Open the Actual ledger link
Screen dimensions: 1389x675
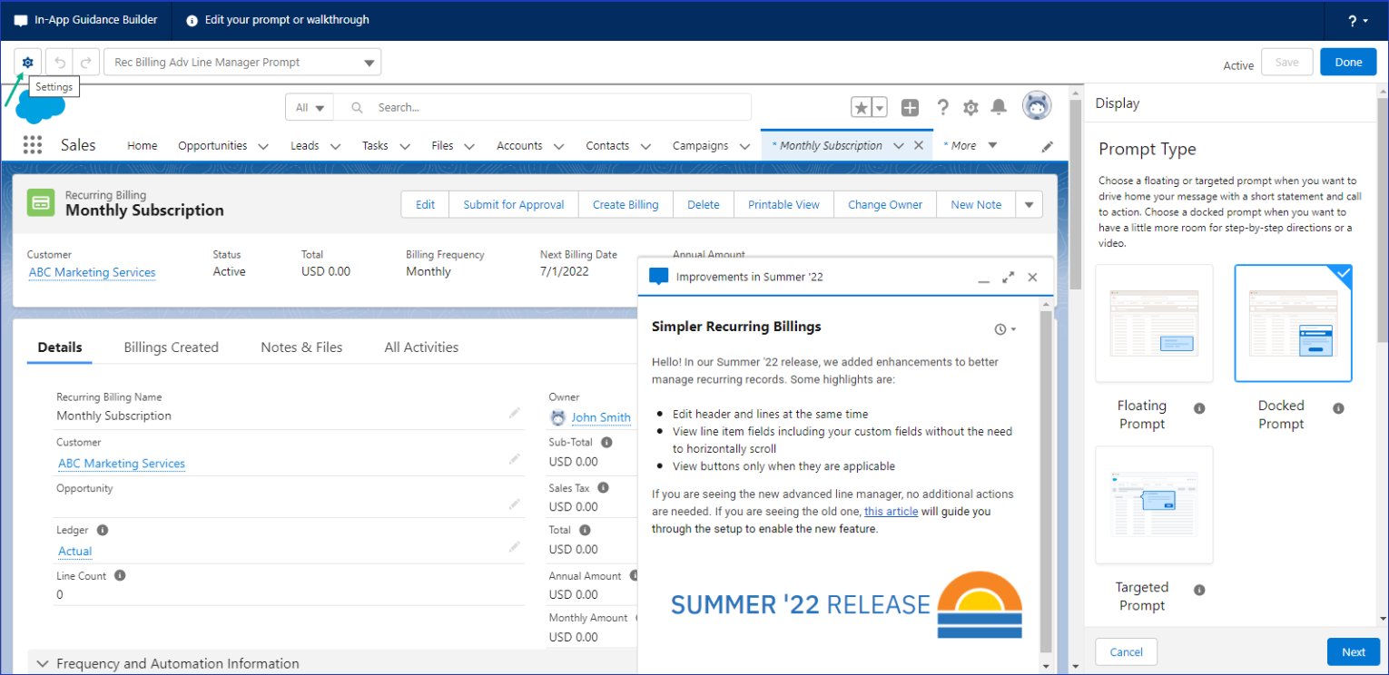[x=75, y=552]
